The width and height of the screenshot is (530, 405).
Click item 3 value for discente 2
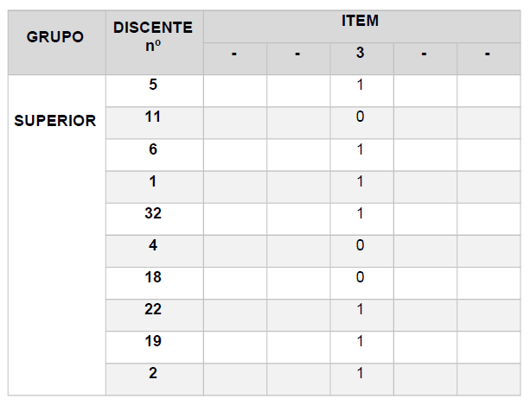(x=361, y=379)
